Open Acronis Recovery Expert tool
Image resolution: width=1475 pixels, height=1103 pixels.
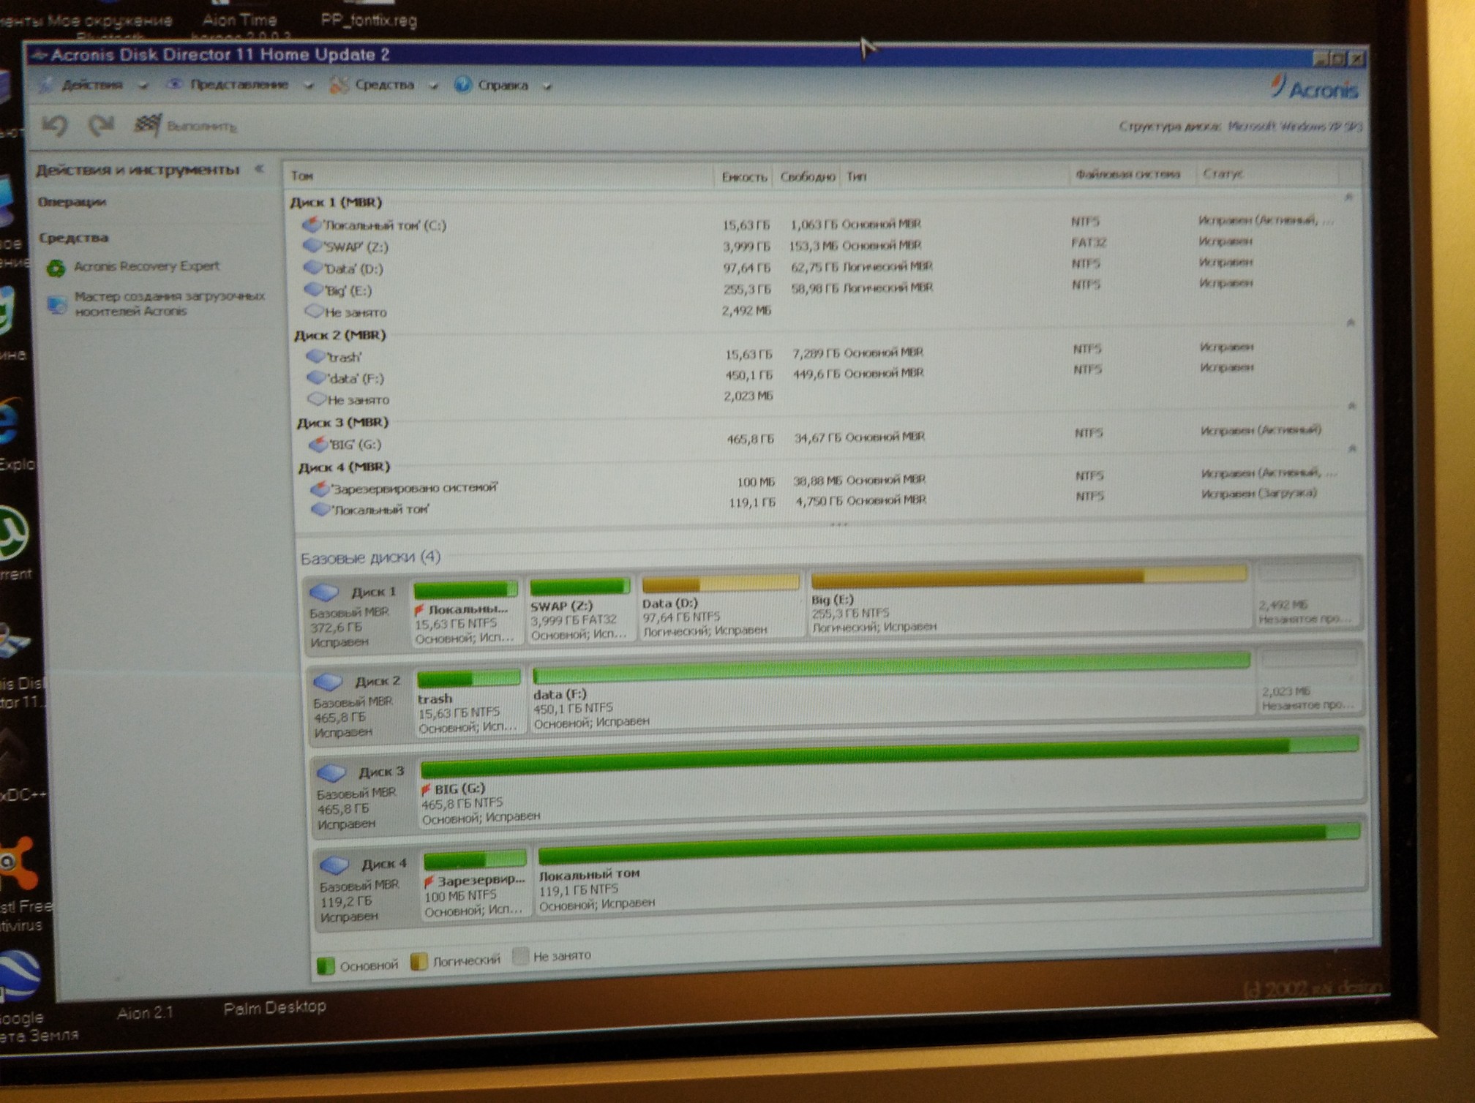coord(146,266)
